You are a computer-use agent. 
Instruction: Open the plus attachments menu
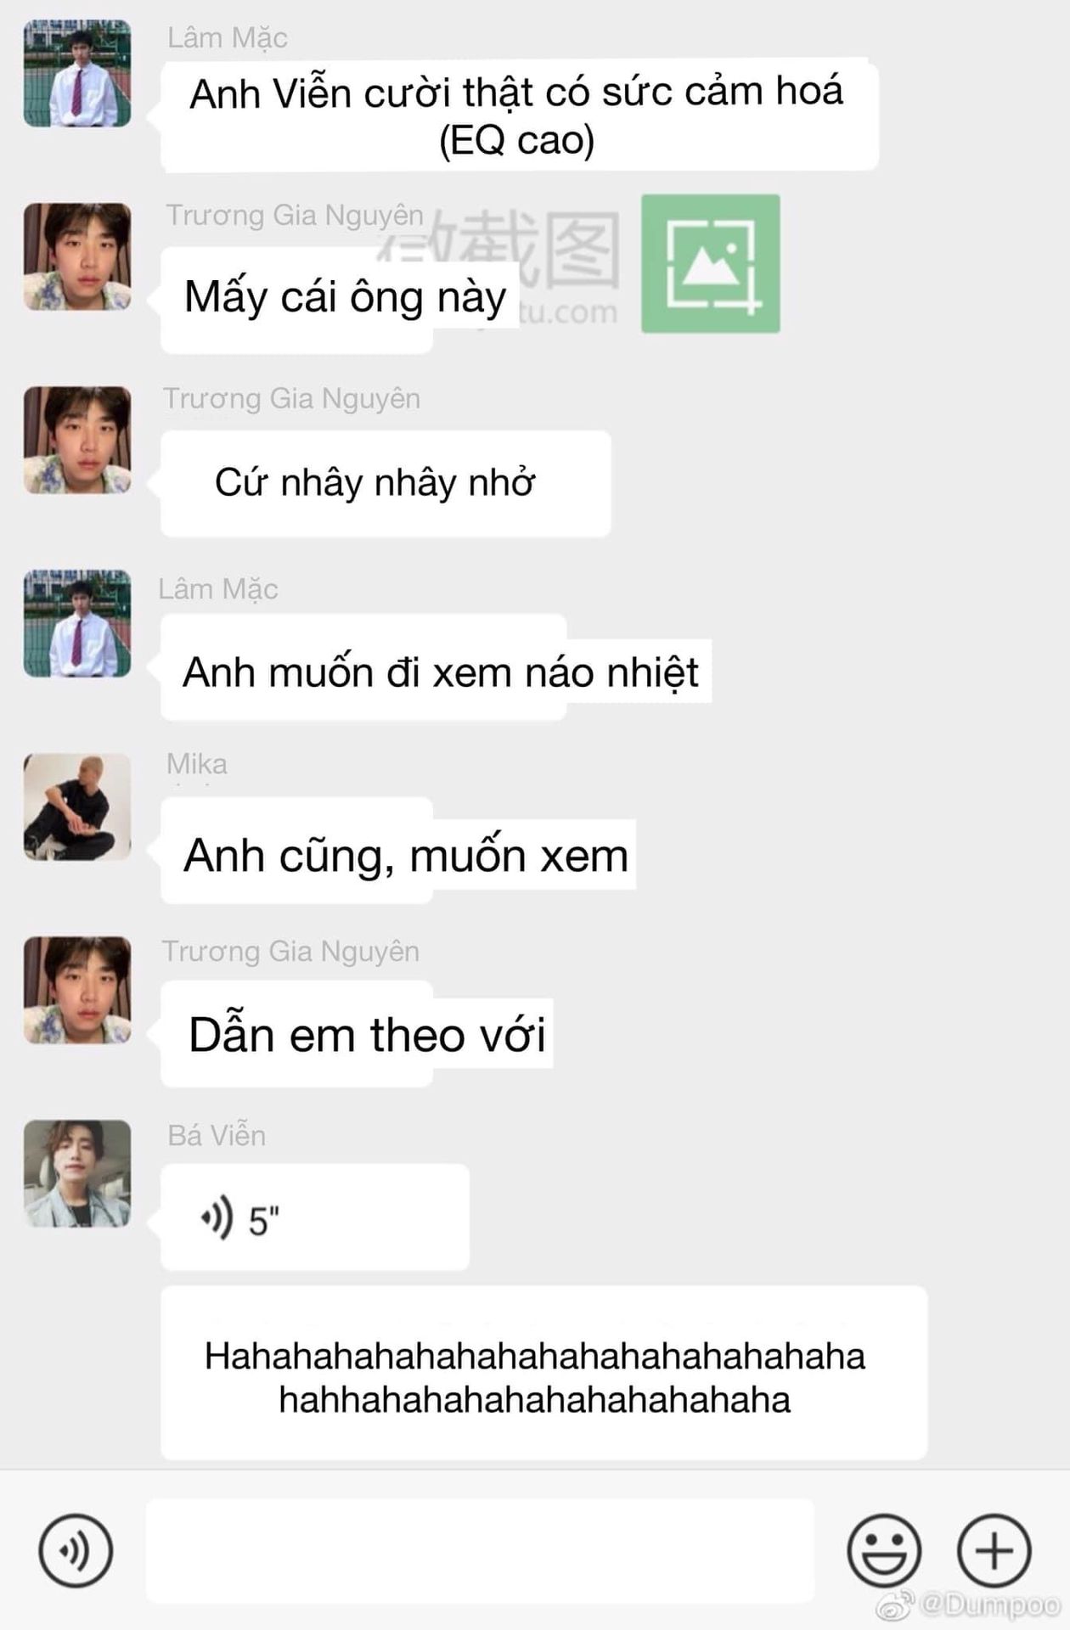coord(994,1550)
